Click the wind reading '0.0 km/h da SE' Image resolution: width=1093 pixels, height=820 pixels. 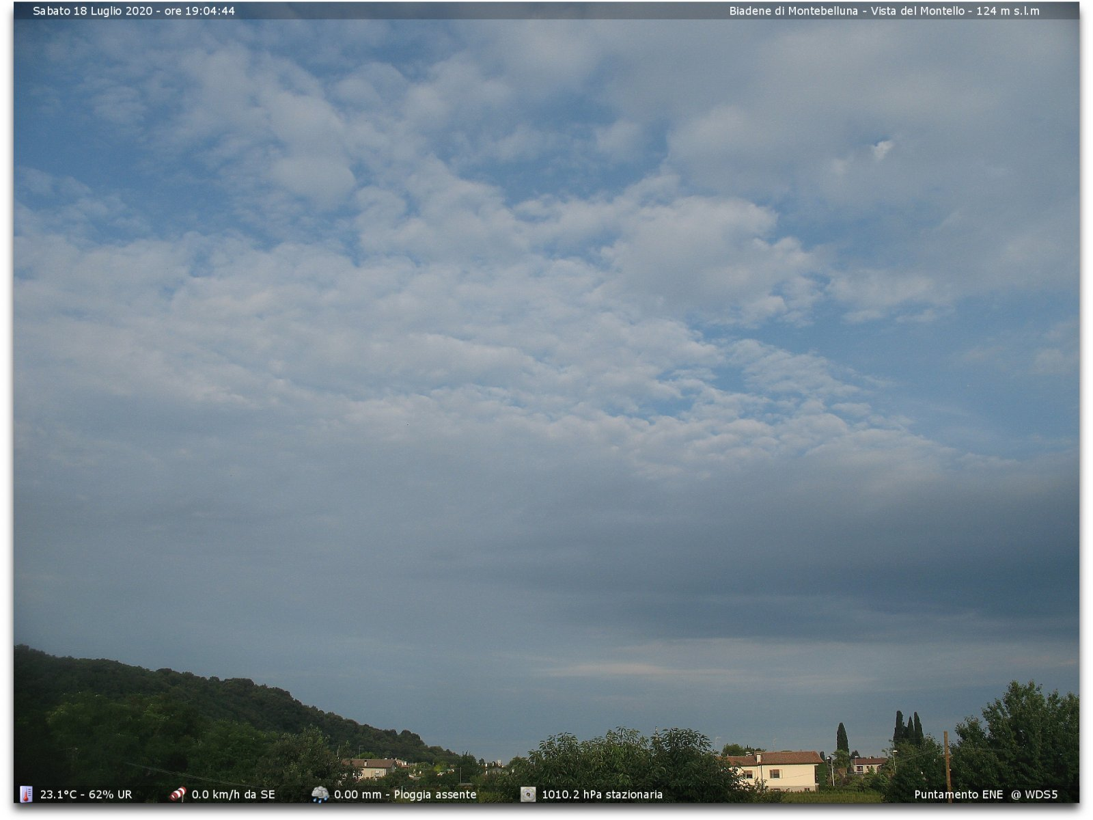[x=233, y=795]
